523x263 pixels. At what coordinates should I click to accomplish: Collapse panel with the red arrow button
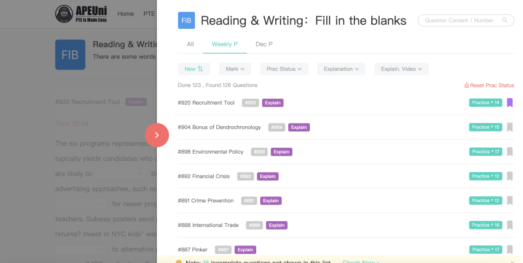click(x=157, y=135)
